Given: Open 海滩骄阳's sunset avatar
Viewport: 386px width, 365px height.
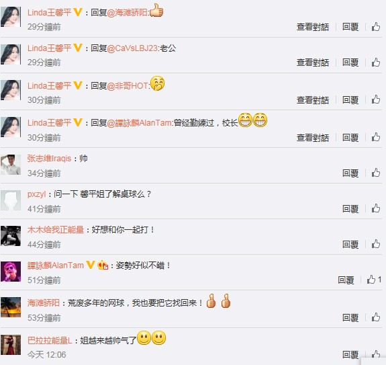Looking at the screenshot, I should click(11, 307).
